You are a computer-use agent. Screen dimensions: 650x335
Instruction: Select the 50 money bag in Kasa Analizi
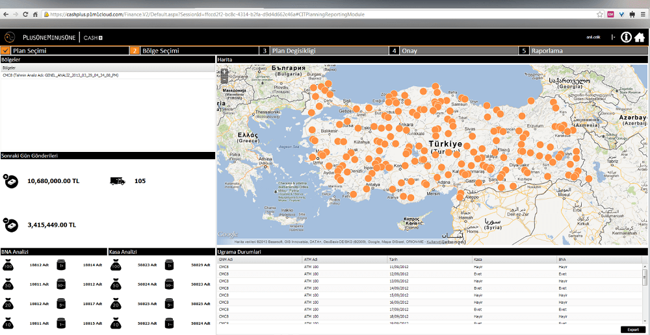(x=116, y=284)
